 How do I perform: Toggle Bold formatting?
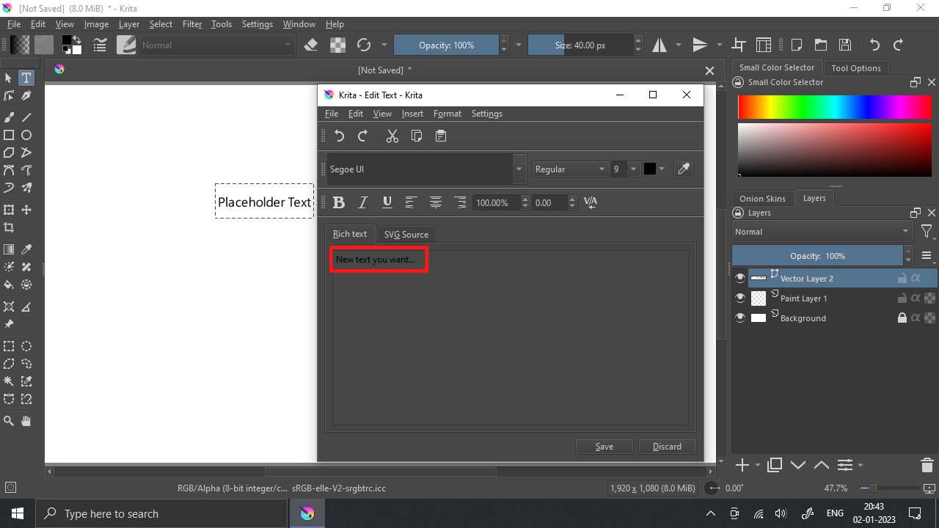point(339,202)
